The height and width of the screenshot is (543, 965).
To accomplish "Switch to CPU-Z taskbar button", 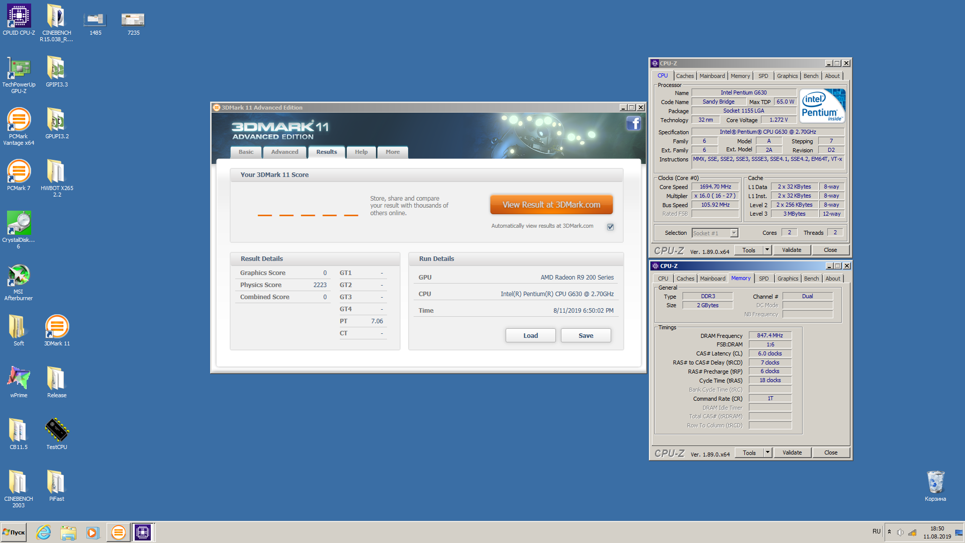I will point(143,532).
